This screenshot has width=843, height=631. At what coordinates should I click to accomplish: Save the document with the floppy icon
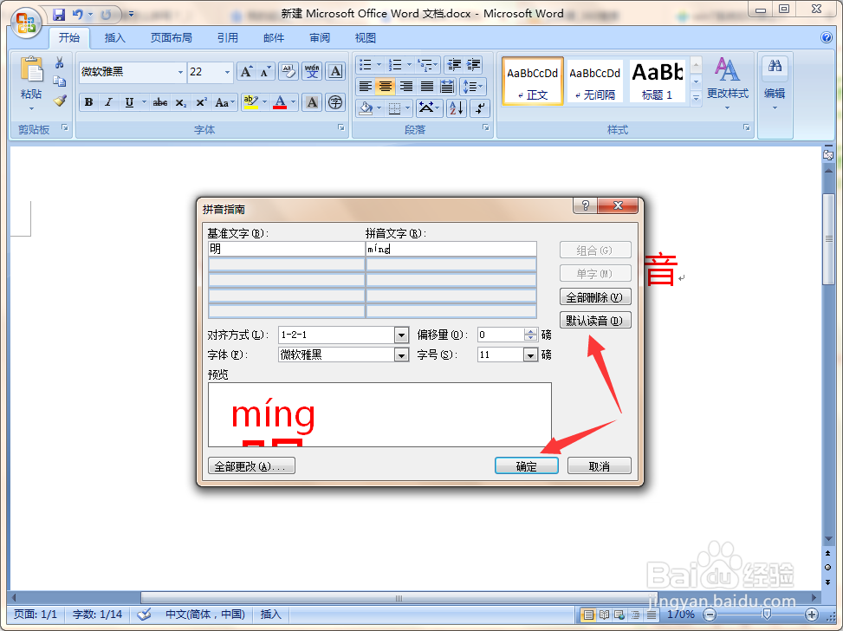(x=59, y=15)
